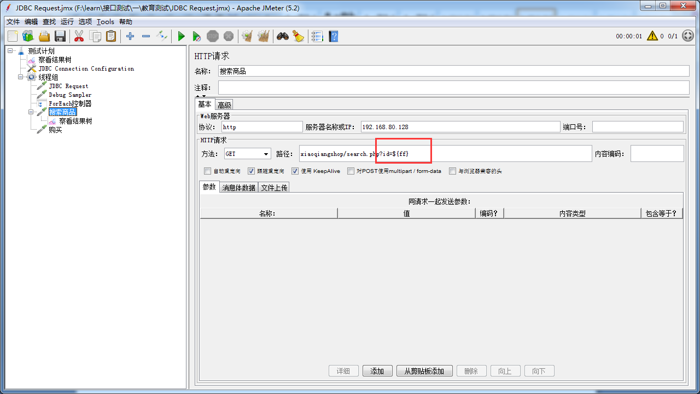Open the 运行 menu
The image size is (700, 394).
[67, 22]
